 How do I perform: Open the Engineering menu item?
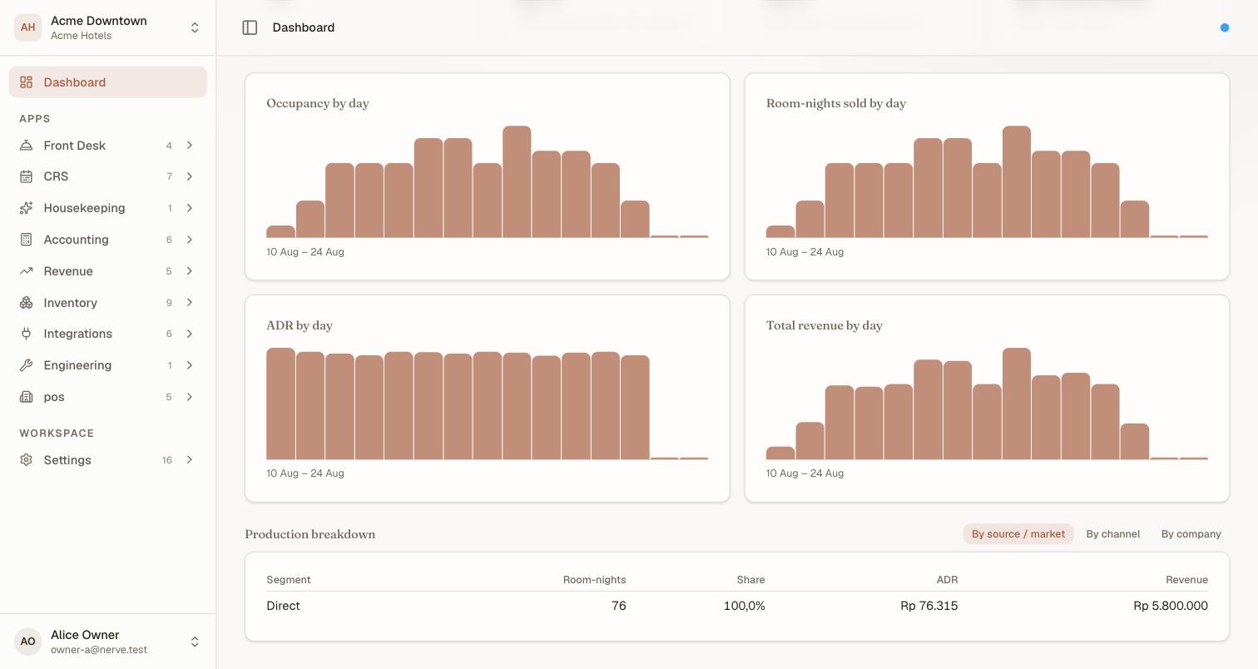click(108, 365)
